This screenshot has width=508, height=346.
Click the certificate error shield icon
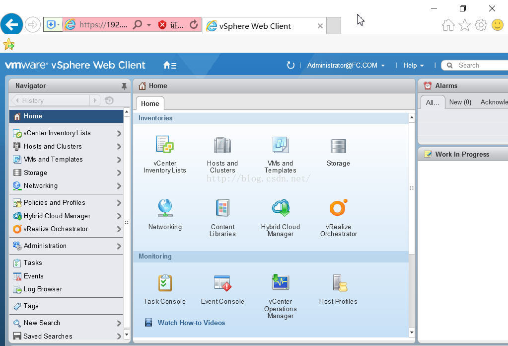162,25
